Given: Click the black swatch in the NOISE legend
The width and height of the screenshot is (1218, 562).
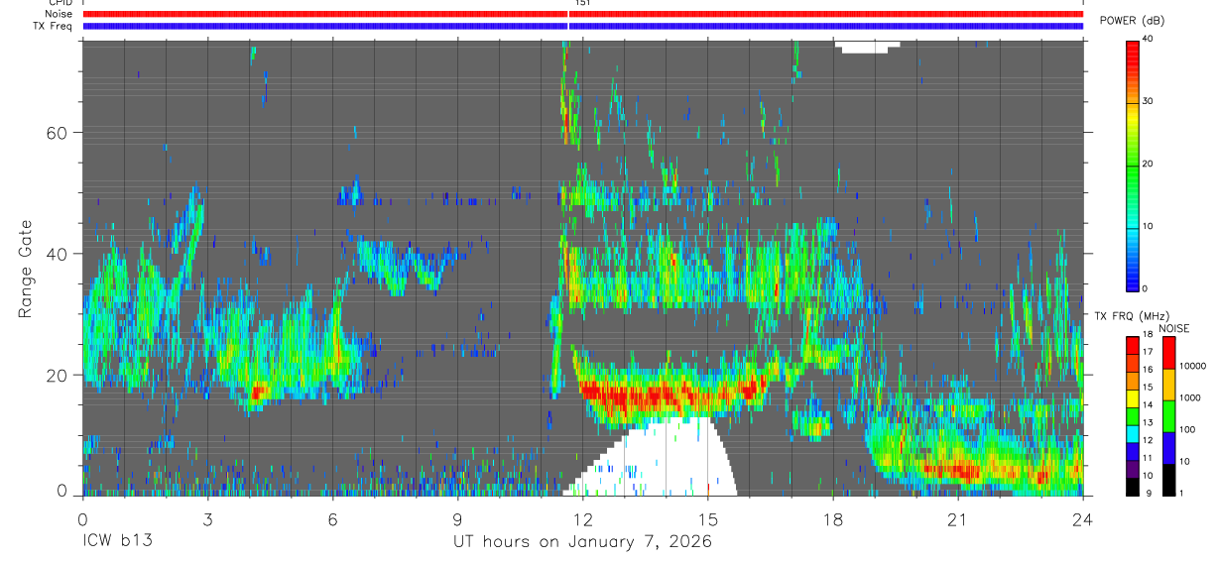Looking at the screenshot, I should (x=1169, y=480).
